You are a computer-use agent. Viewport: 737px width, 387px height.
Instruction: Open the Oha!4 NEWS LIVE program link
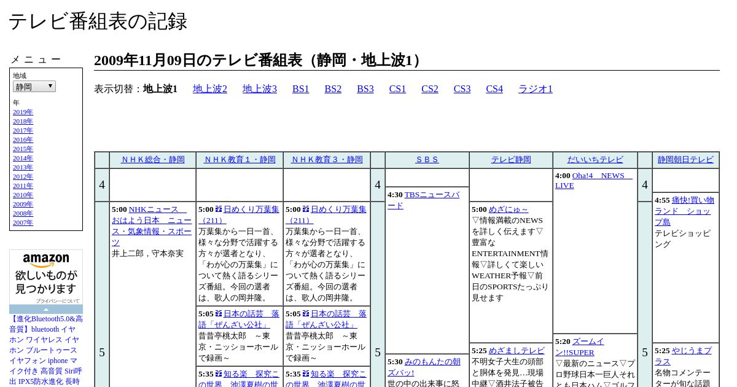click(x=593, y=181)
